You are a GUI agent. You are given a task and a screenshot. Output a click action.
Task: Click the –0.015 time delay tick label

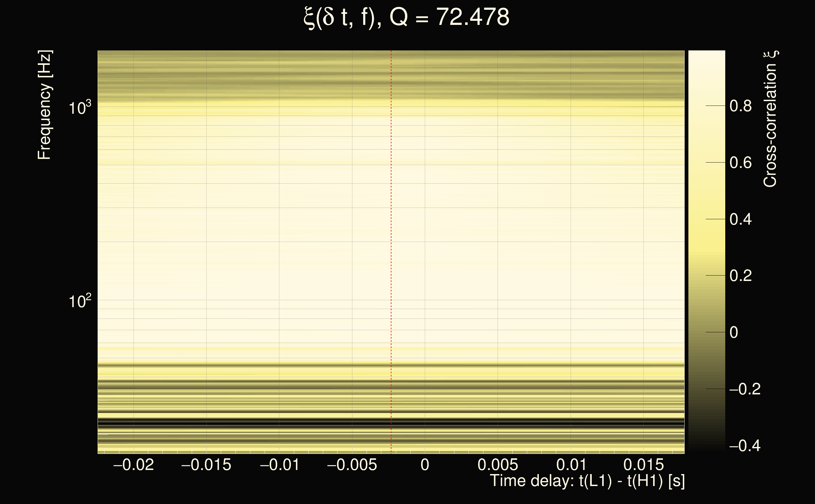tap(206, 465)
